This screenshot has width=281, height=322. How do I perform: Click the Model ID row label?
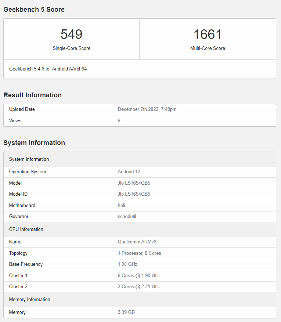tap(18, 194)
